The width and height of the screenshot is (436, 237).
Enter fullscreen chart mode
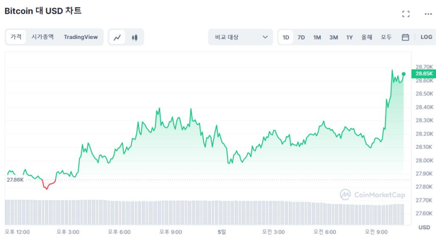point(406,14)
